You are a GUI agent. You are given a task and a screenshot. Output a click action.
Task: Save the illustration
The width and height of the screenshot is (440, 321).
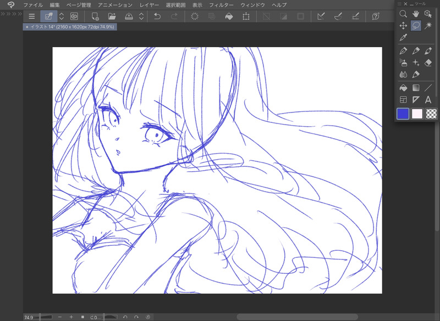click(x=129, y=16)
